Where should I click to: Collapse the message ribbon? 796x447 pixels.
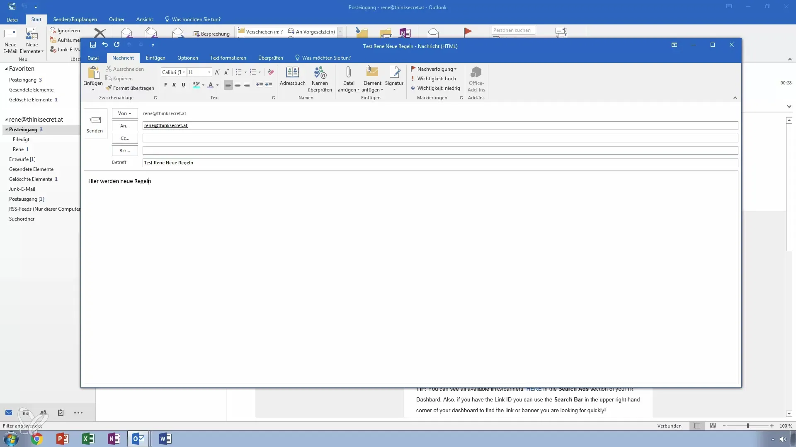click(735, 98)
